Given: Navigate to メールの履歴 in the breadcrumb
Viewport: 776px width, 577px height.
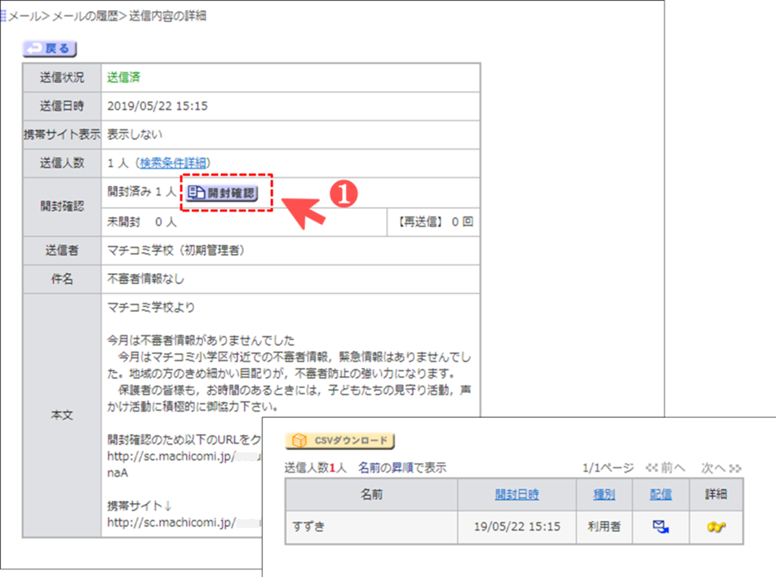Looking at the screenshot, I should [85, 16].
